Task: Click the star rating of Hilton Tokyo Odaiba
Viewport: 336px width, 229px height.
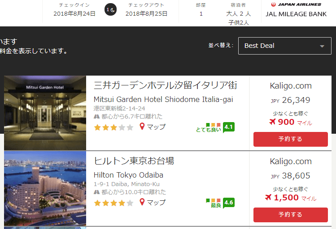Action: coord(113,203)
